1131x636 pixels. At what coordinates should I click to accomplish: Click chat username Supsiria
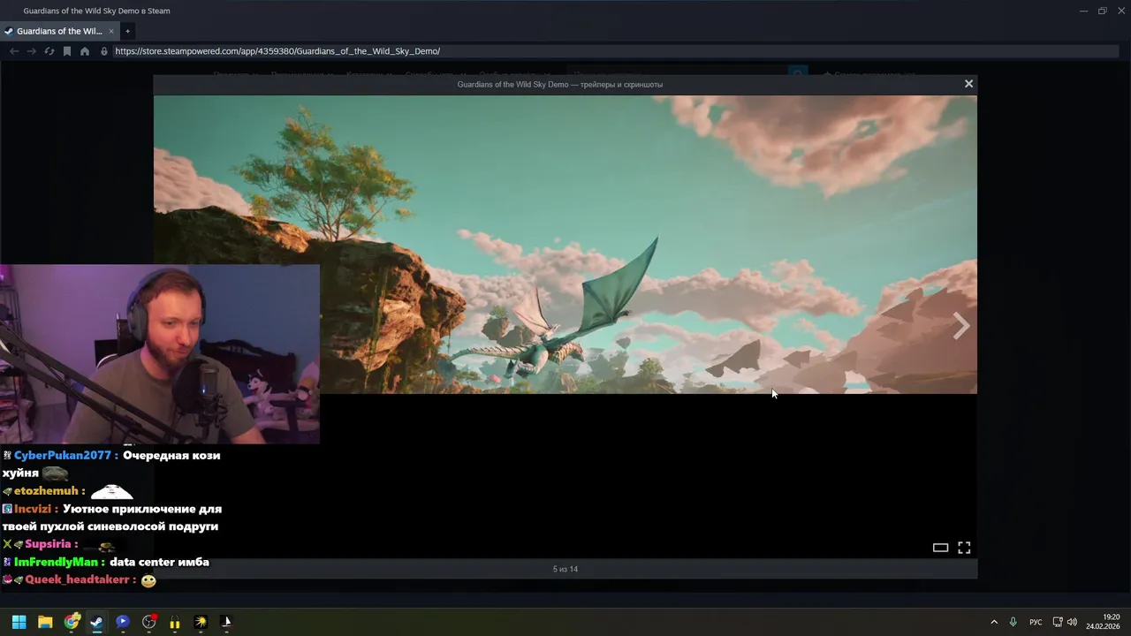(48, 544)
